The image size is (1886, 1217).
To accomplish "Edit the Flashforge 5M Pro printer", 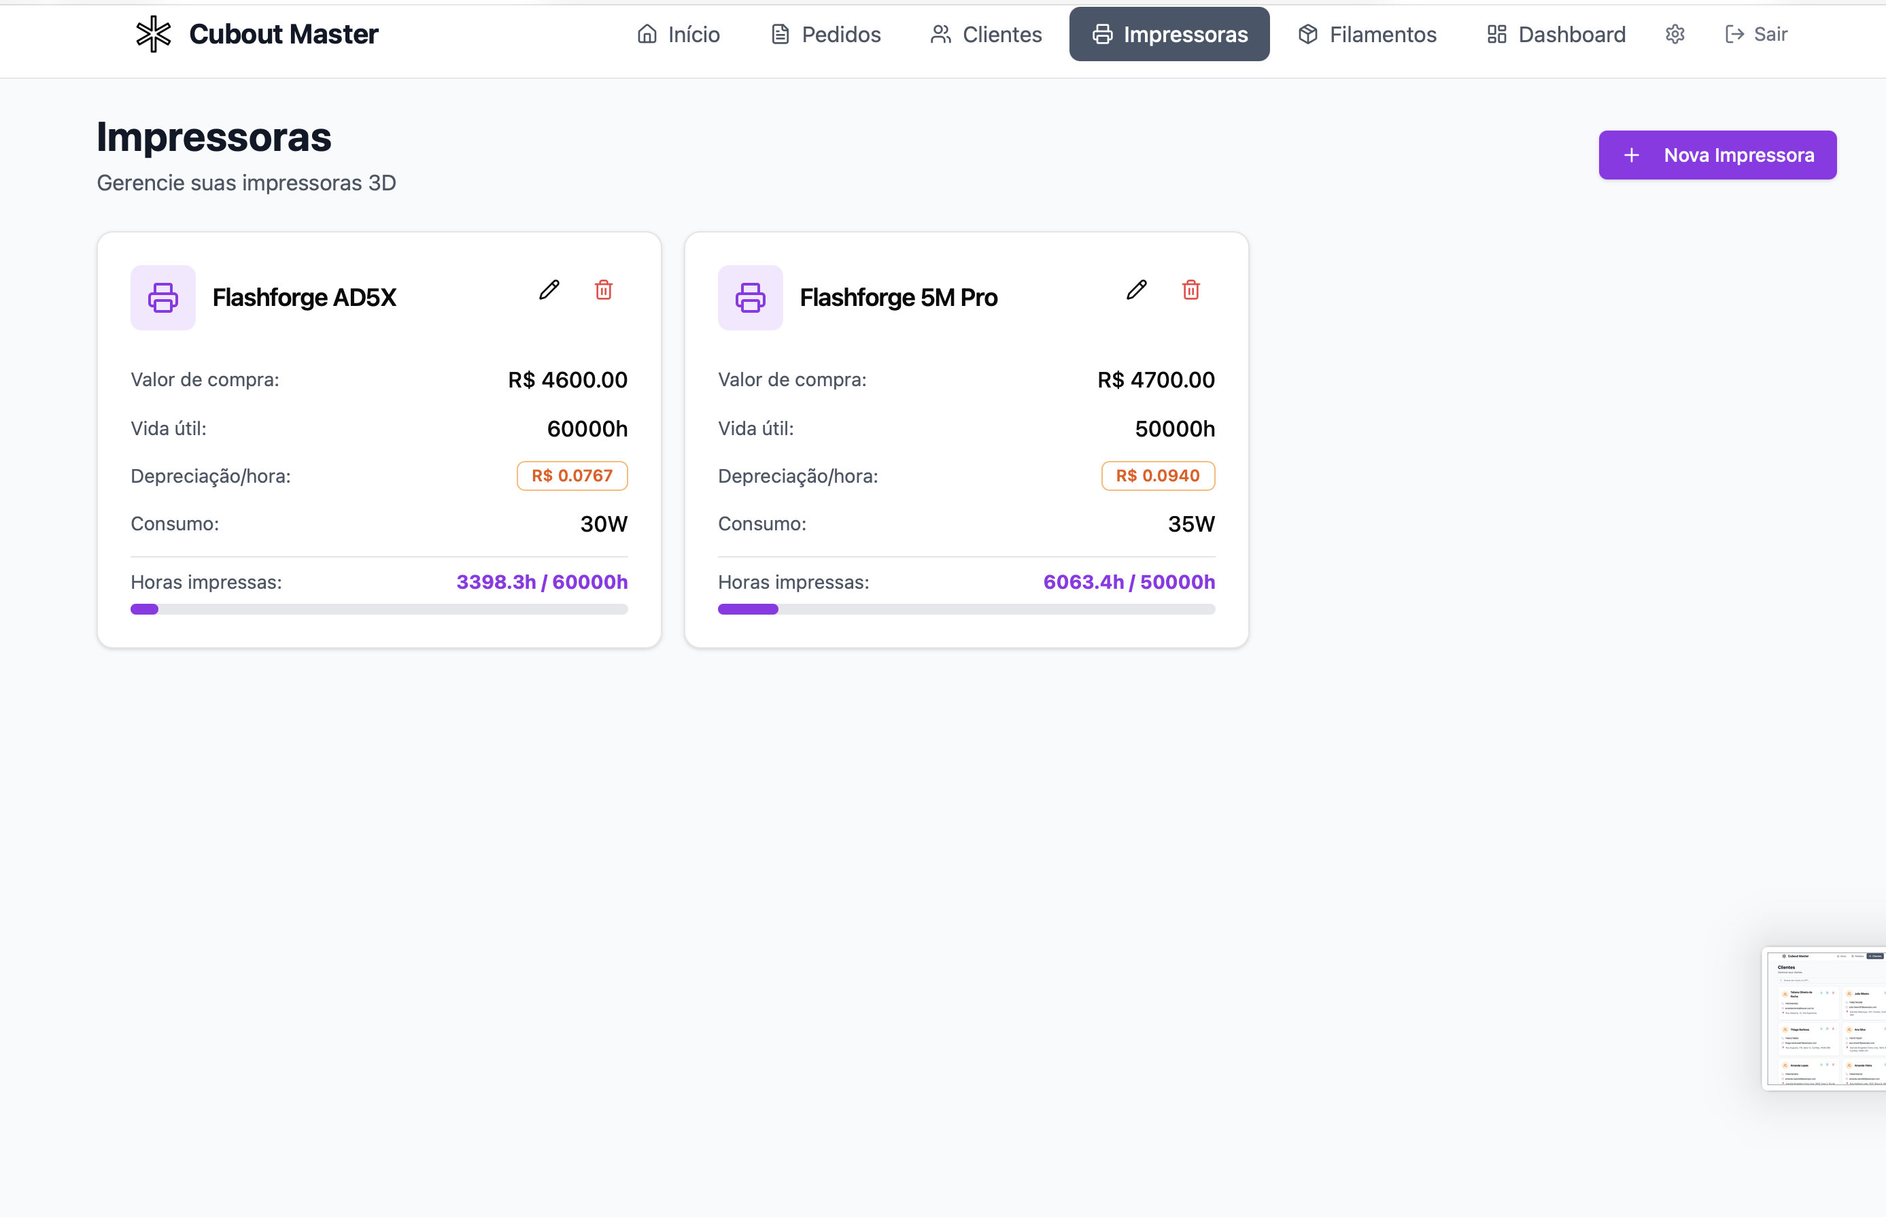I will point(1136,290).
